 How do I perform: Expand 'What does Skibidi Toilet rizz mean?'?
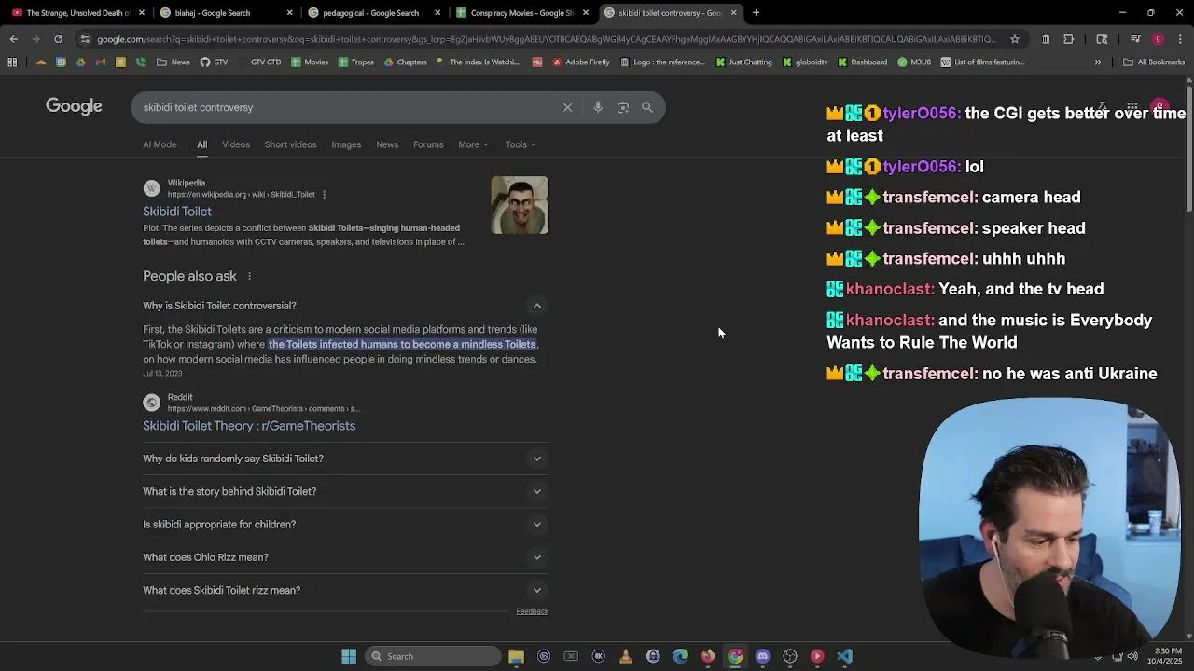click(536, 590)
